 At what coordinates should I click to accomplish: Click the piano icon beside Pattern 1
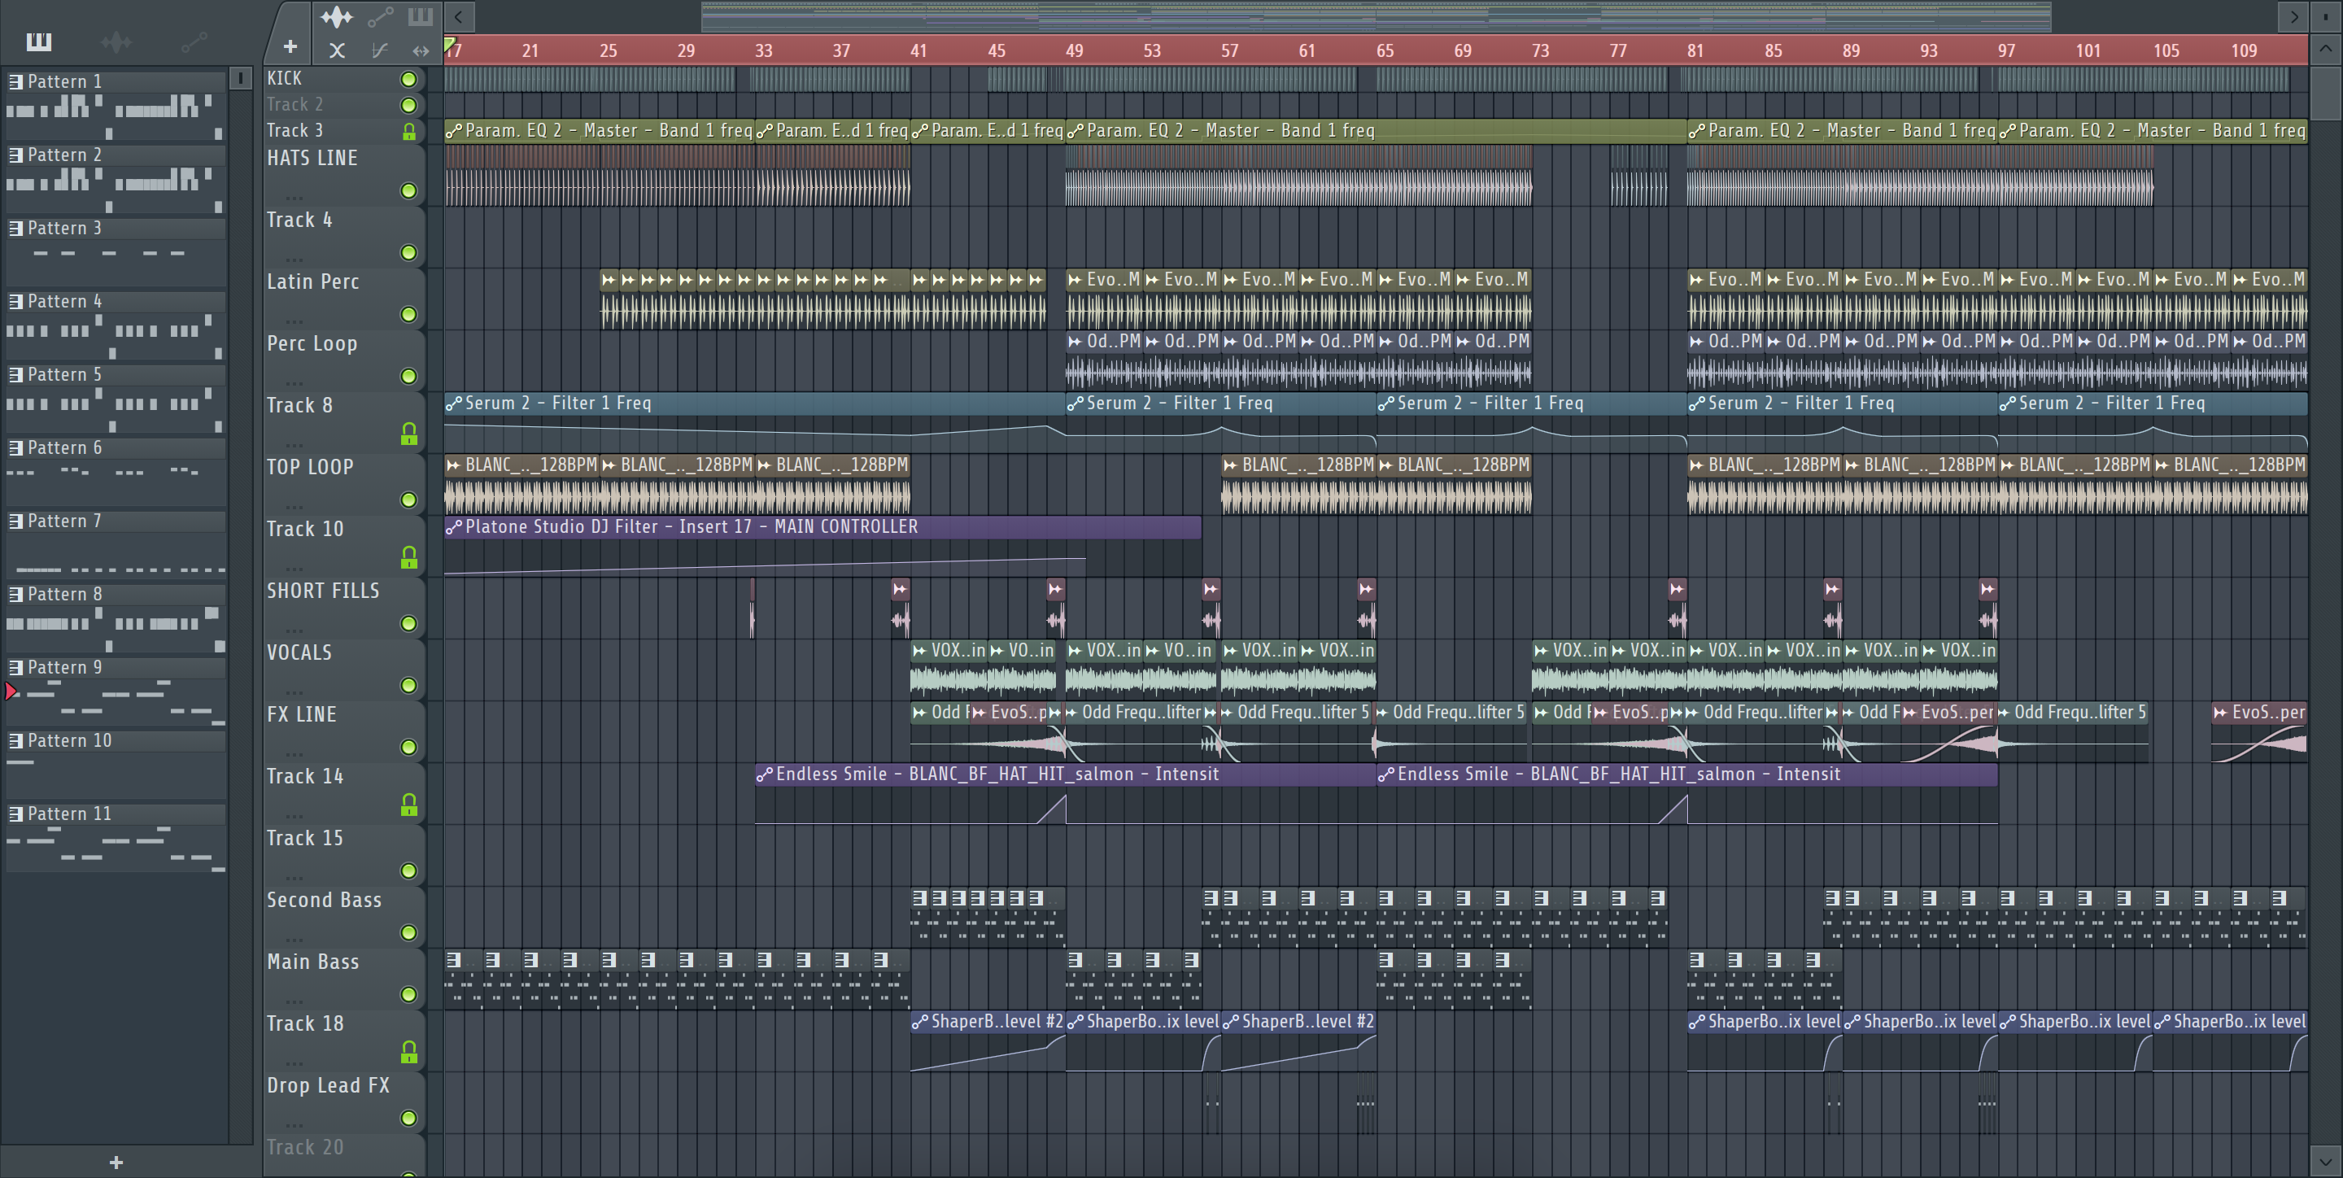coord(15,82)
